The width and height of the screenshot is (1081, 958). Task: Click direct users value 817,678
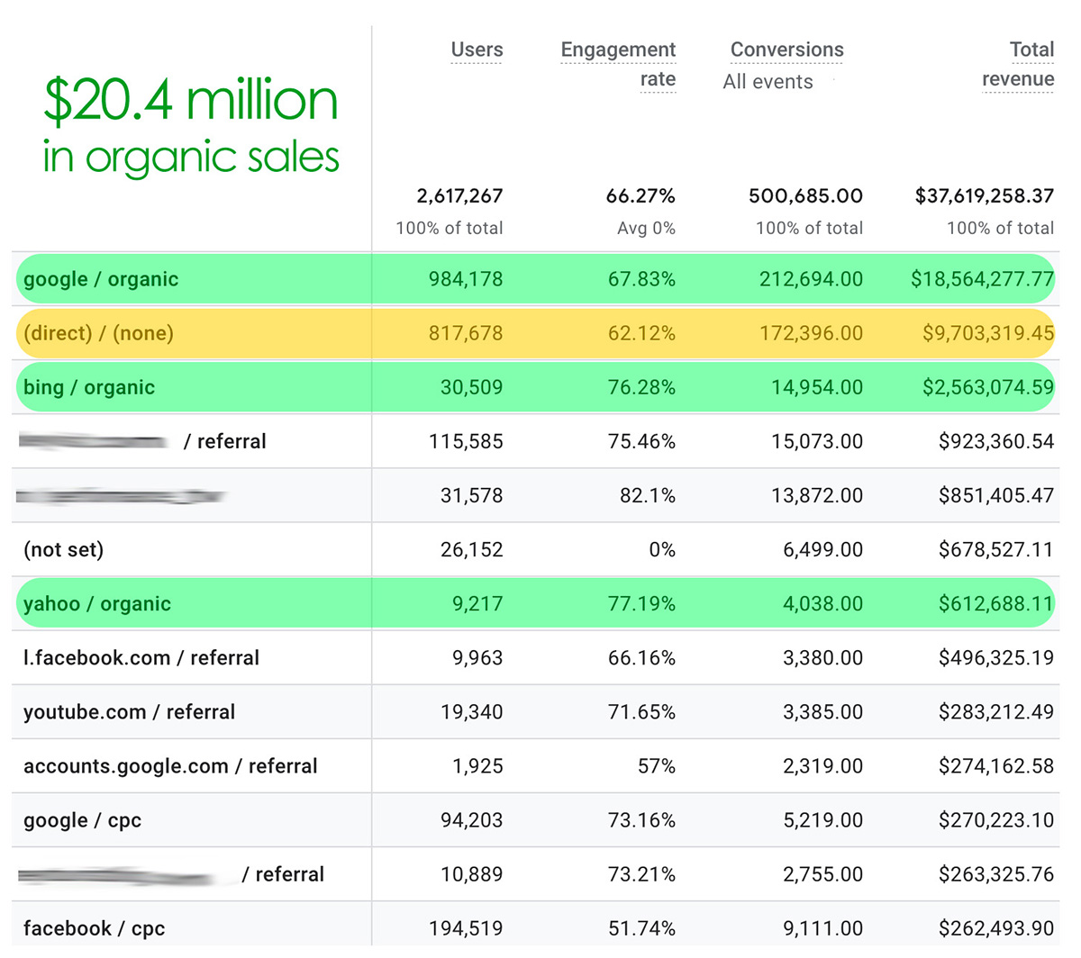coord(466,333)
